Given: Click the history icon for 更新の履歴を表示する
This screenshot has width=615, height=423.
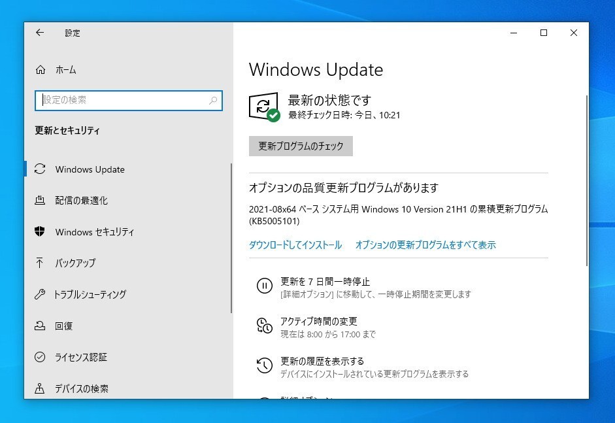Looking at the screenshot, I should (264, 365).
